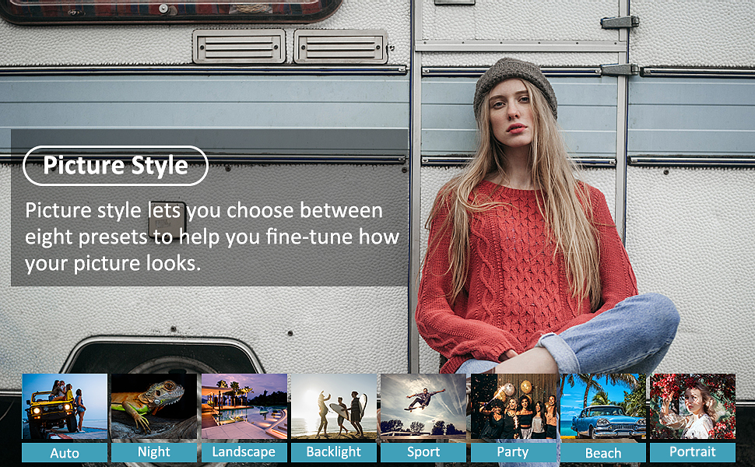The height and width of the screenshot is (467, 755).
Task: Pick the Backlight thumbnail with surfers silhouette
Action: tap(334, 406)
